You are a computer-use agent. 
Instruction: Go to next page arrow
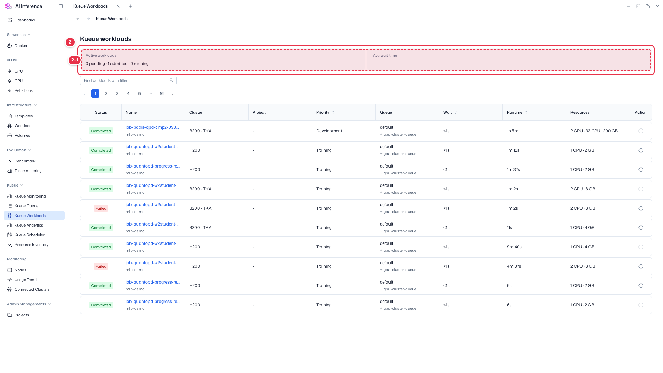click(x=173, y=94)
